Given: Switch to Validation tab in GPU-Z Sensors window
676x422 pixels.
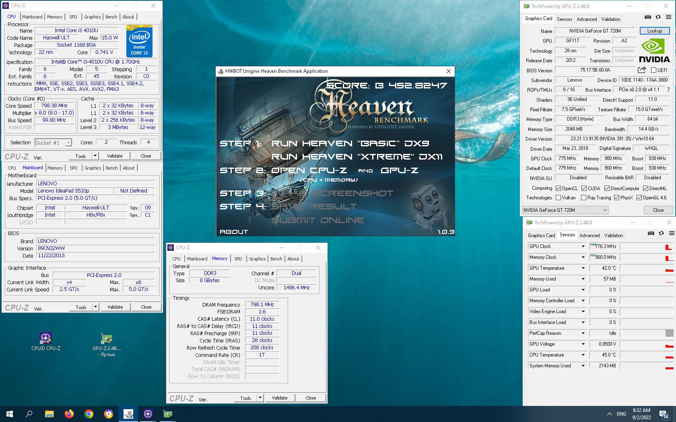Looking at the screenshot, I should [x=613, y=236].
